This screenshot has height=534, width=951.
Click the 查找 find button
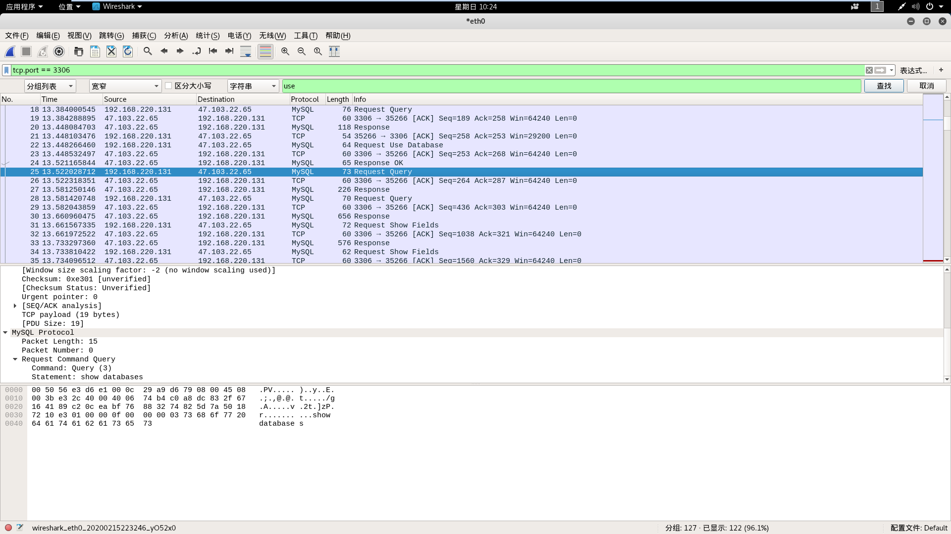[x=884, y=86]
